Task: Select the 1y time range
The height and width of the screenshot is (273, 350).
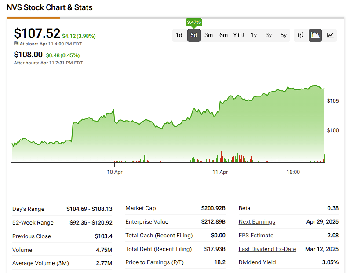Action: [254, 35]
